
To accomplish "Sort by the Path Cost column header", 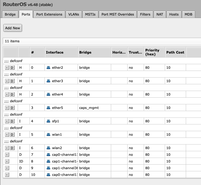I will pos(175,52).
